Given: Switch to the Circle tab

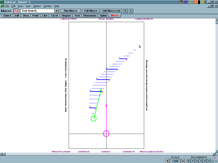Looking at the screenshot, I should (54, 16).
